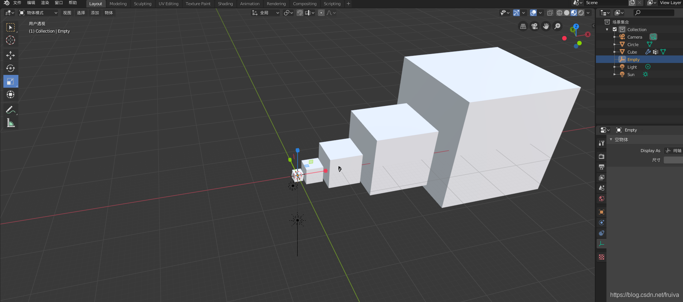Viewport: 683px width, 302px height.
Task: Toggle proportional editing button
Action: (x=321, y=13)
